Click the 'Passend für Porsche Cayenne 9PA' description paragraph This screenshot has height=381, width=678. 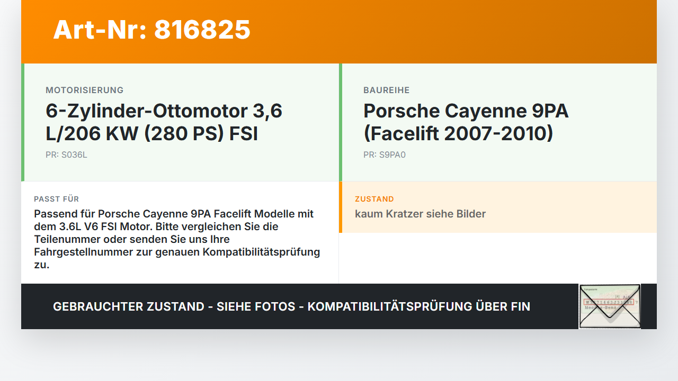coord(177,239)
